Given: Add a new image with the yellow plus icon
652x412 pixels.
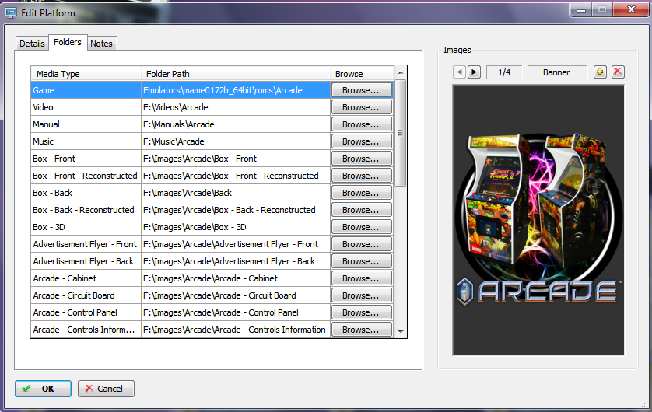Looking at the screenshot, I should click(600, 72).
